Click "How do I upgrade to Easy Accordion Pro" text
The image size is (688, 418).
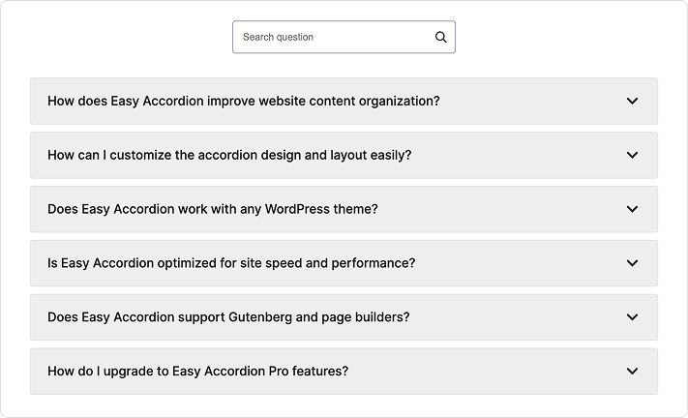197,372
